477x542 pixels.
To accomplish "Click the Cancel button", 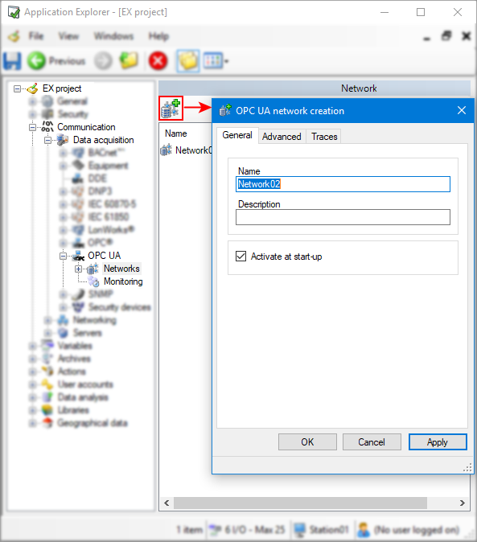I will coord(372,442).
